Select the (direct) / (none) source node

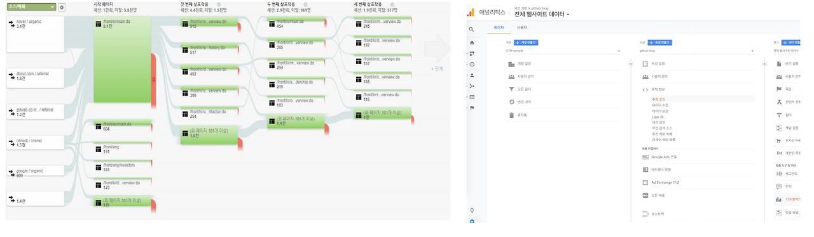[x=35, y=143]
